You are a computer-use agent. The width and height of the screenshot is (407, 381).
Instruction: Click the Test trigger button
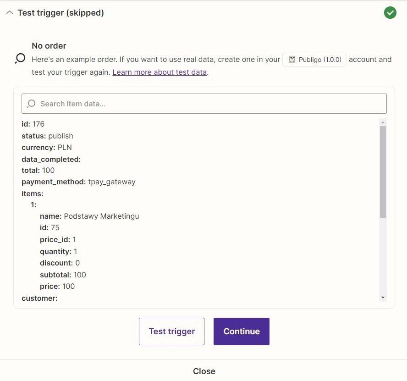[171, 331]
